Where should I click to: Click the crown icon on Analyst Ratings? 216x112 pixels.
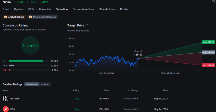click(x=6, y=17)
